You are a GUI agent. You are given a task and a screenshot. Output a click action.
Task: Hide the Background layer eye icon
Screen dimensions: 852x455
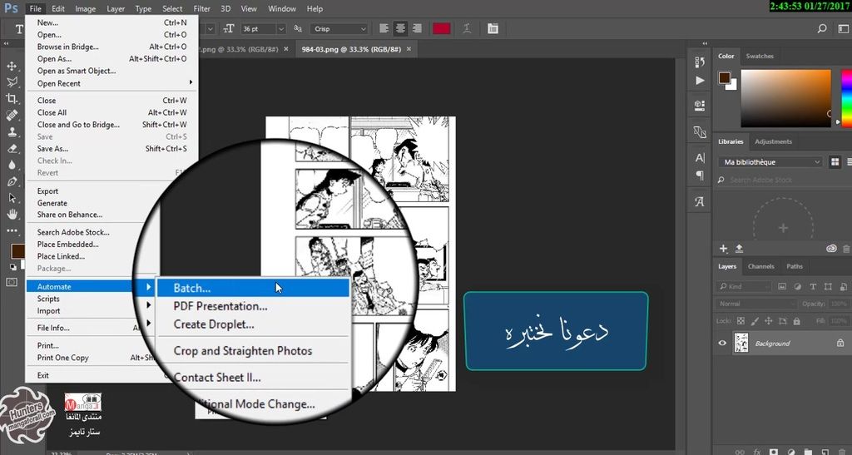[x=722, y=344]
